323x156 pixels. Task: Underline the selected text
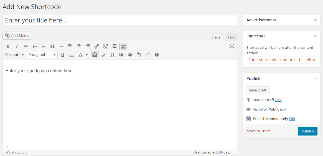(x=63, y=55)
